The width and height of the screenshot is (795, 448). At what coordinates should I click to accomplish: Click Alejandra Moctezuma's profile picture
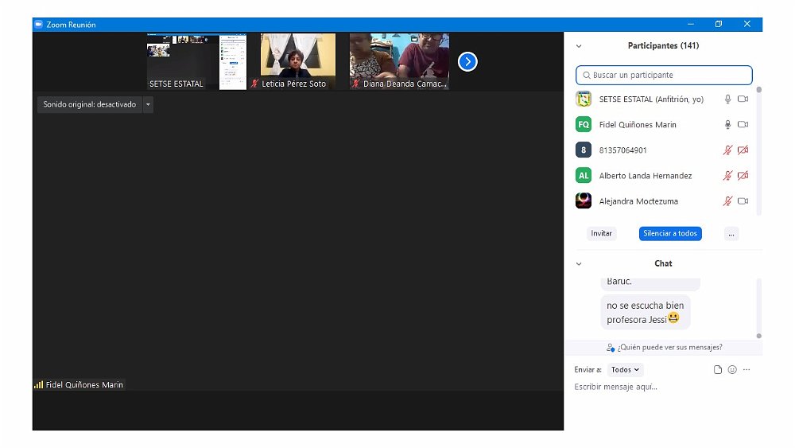[x=584, y=201]
